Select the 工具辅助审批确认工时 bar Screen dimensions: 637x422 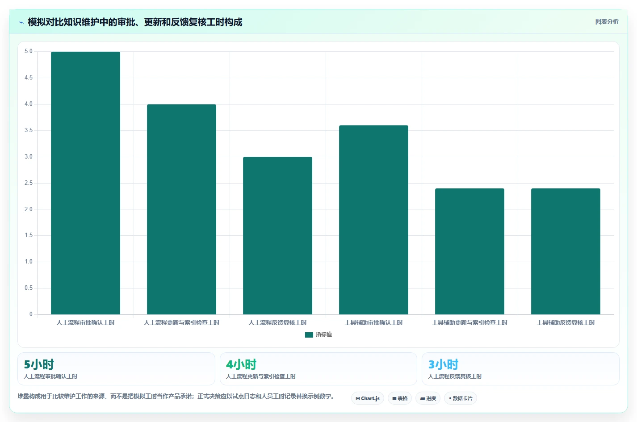(x=373, y=220)
